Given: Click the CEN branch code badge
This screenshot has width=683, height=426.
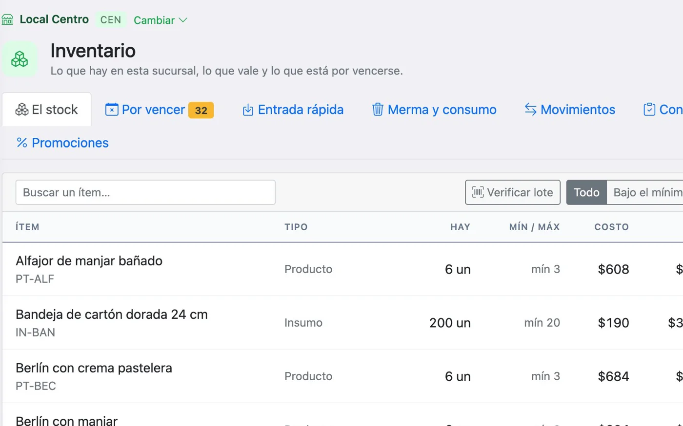Looking at the screenshot, I should 111,20.
